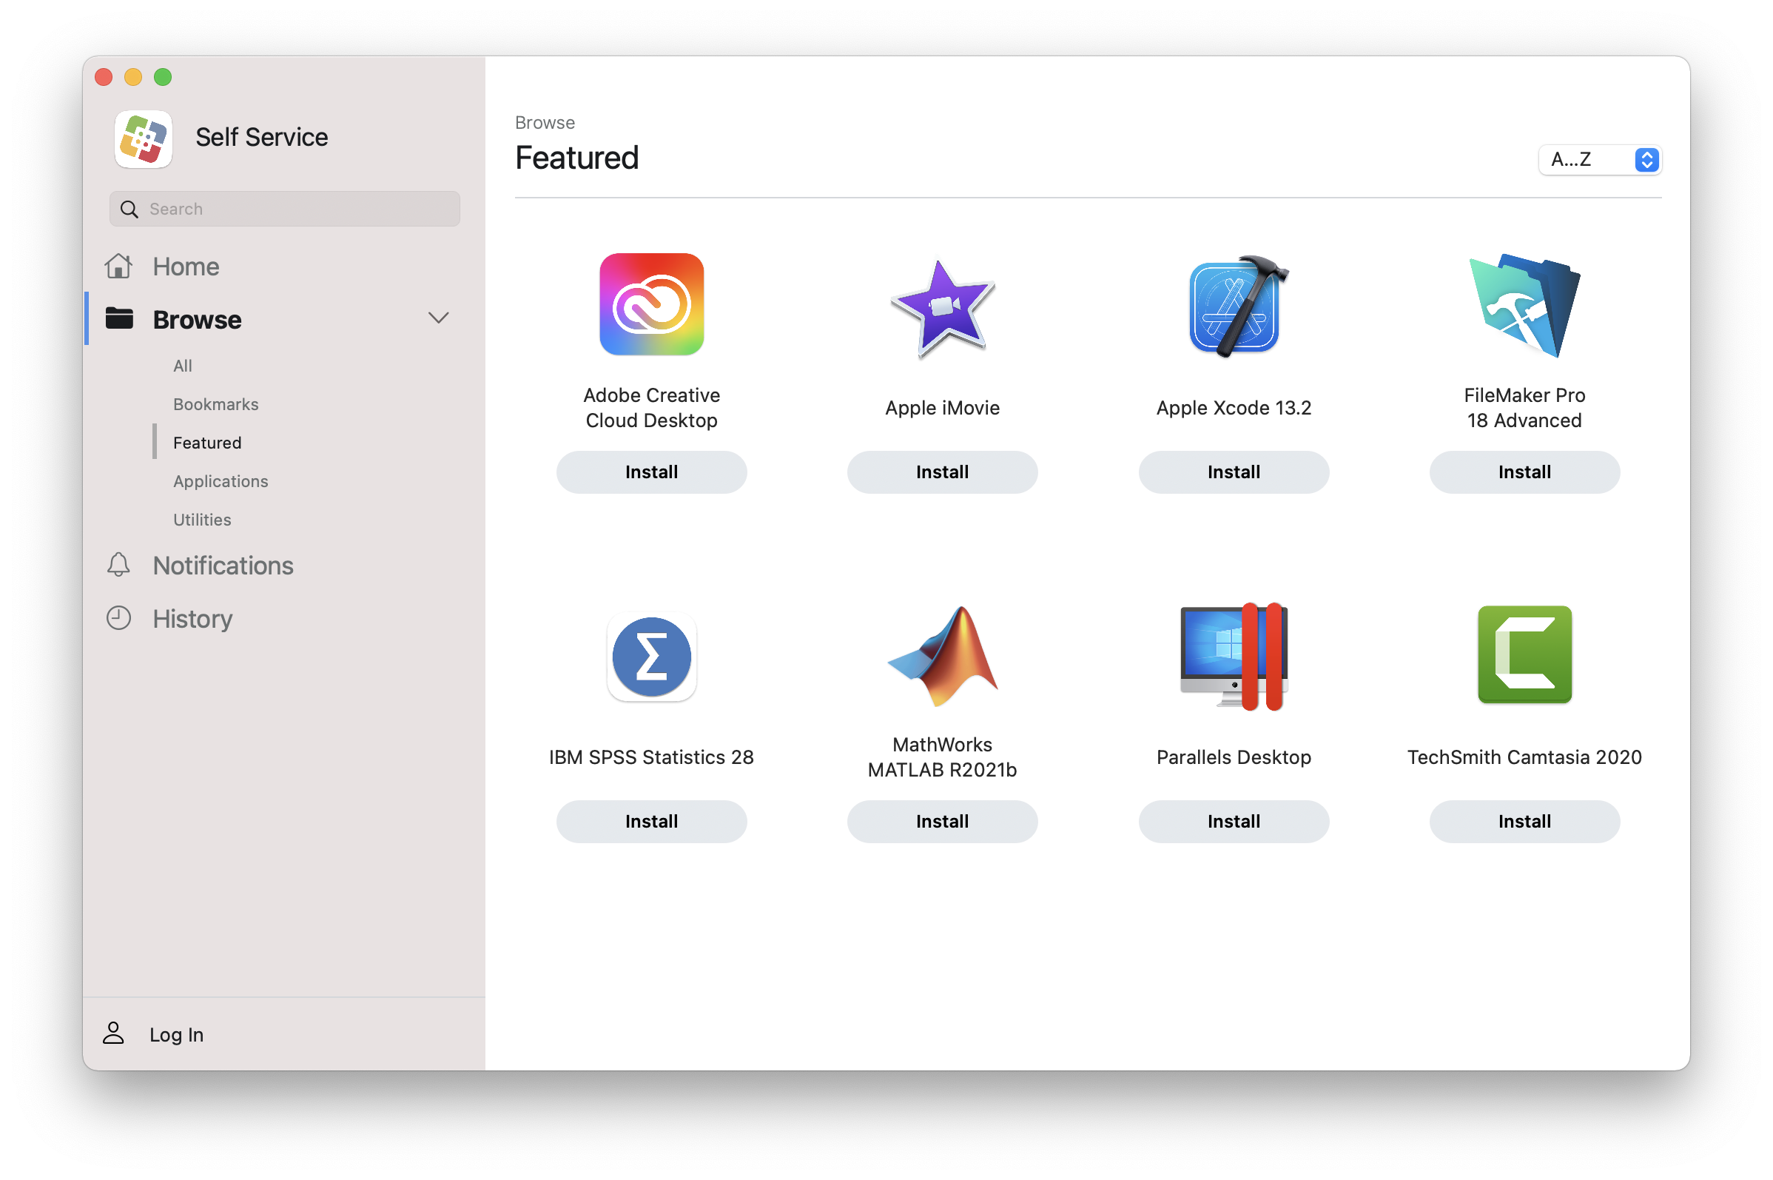Image resolution: width=1773 pixels, height=1180 pixels.
Task: Click the Adobe Creative Cloud Desktop title
Action: [651, 407]
